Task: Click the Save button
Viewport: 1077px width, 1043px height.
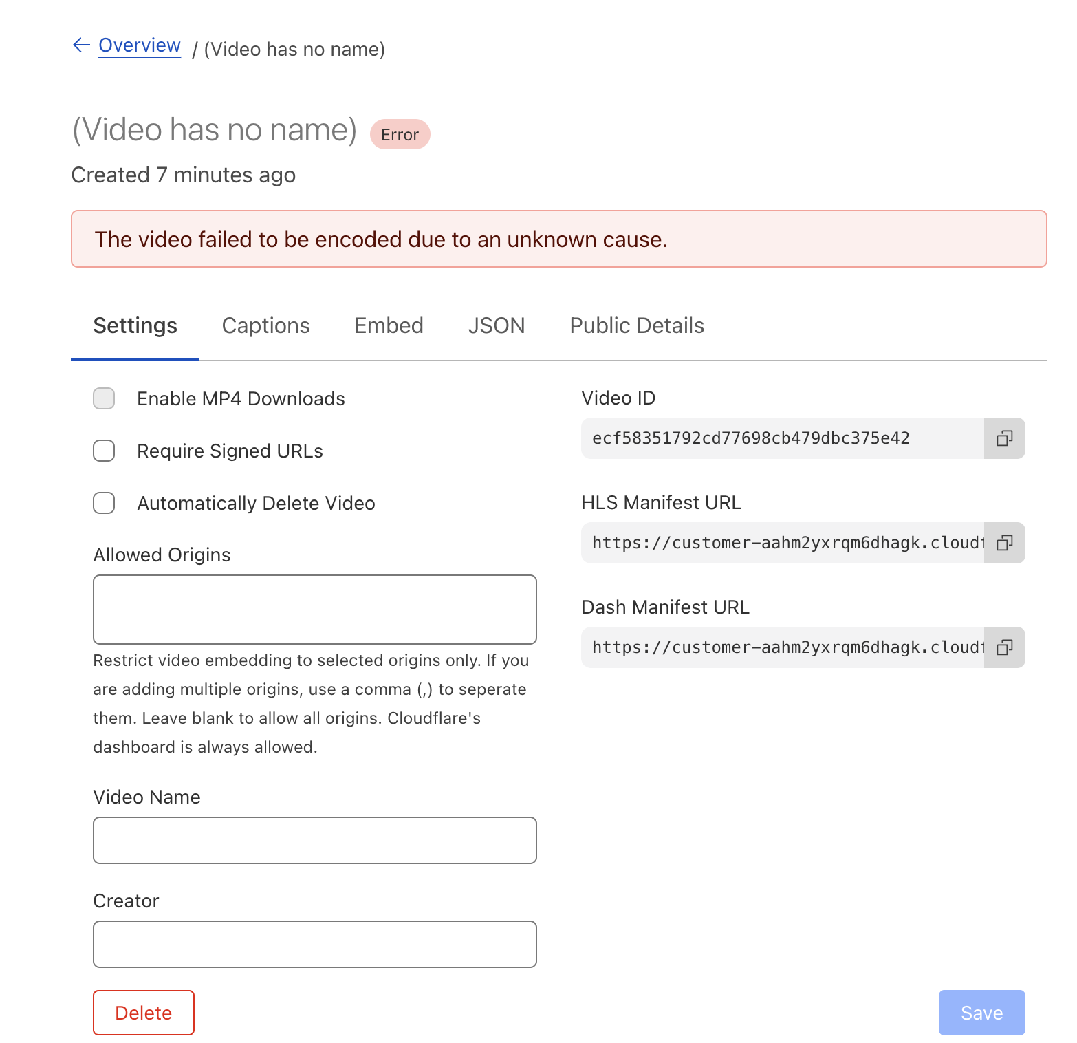Action: point(981,1013)
